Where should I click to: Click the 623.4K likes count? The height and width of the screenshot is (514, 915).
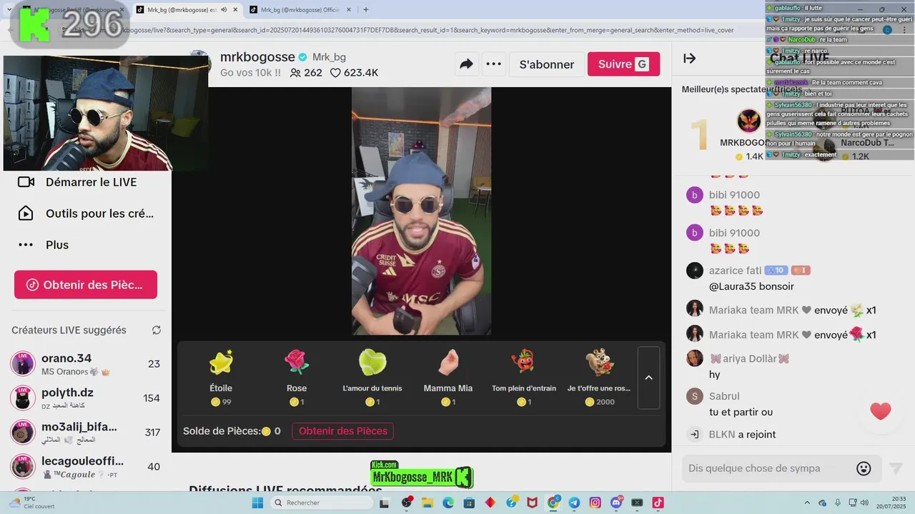[x=354, y=73]
